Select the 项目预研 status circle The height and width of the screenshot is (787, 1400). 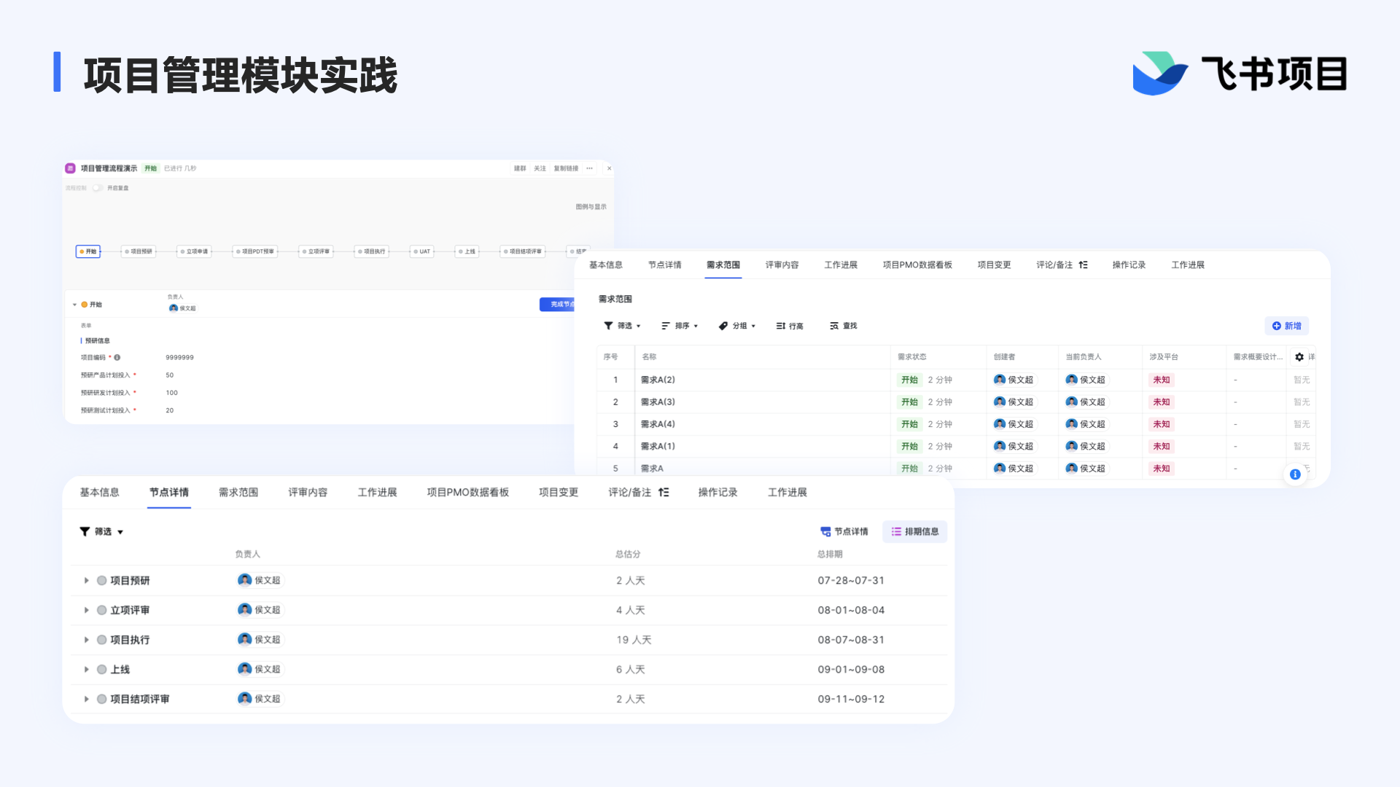(102, 581)
